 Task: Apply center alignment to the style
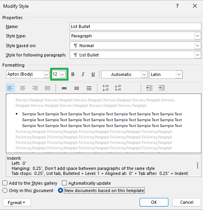pos(23,88)
